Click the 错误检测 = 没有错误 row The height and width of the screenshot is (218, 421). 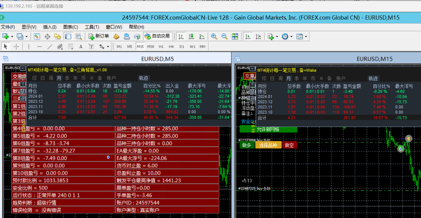coord(63,210)
